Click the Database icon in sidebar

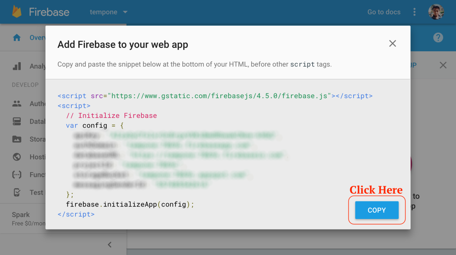(x=17, y=121)
